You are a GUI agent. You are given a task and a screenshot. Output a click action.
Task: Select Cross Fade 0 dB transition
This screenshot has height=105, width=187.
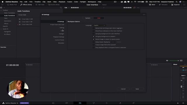pos(27,24)
